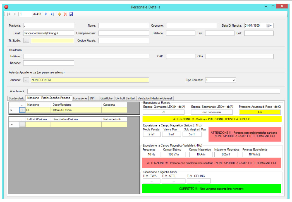The image size is (292, 202).
Task: Click the NaturaPericolo column header
Action: pyautogui.click(x=114, y=119)
